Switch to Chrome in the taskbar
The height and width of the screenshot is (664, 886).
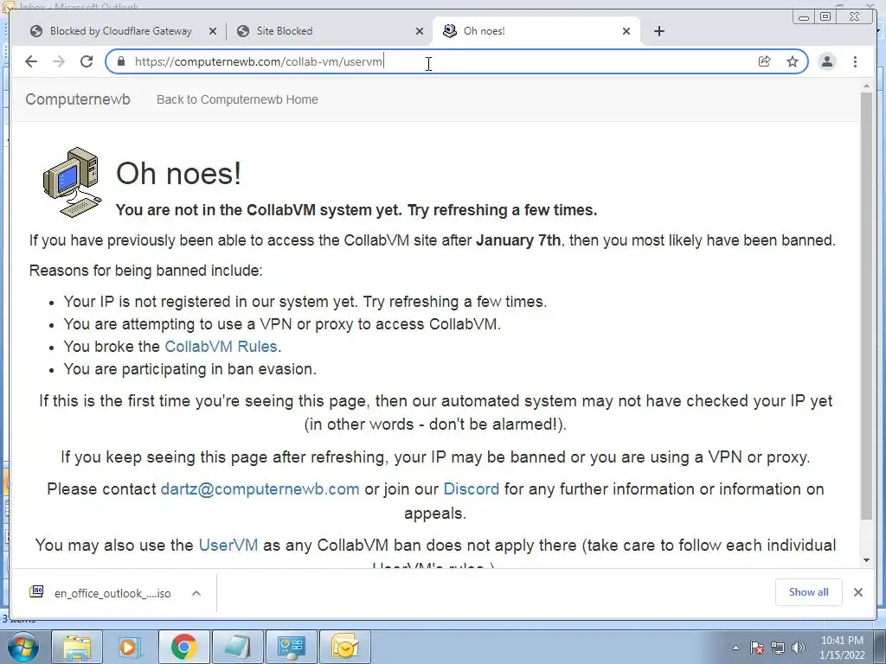183,647
